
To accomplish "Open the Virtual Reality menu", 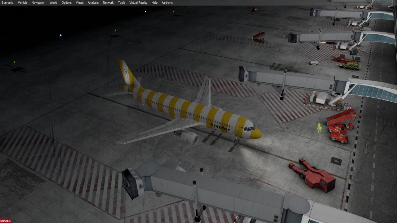I will tap(138, 2).
